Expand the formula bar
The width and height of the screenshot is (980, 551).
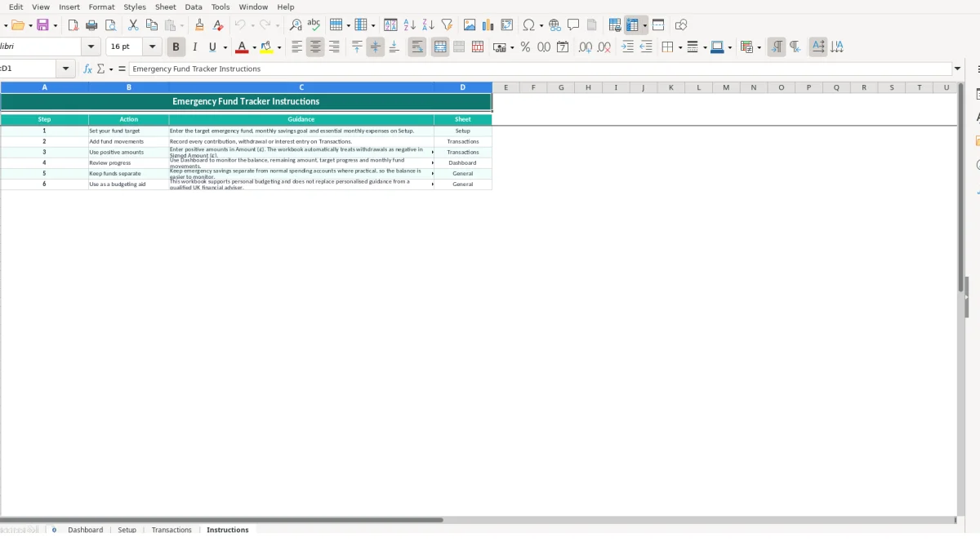point(958,69)
